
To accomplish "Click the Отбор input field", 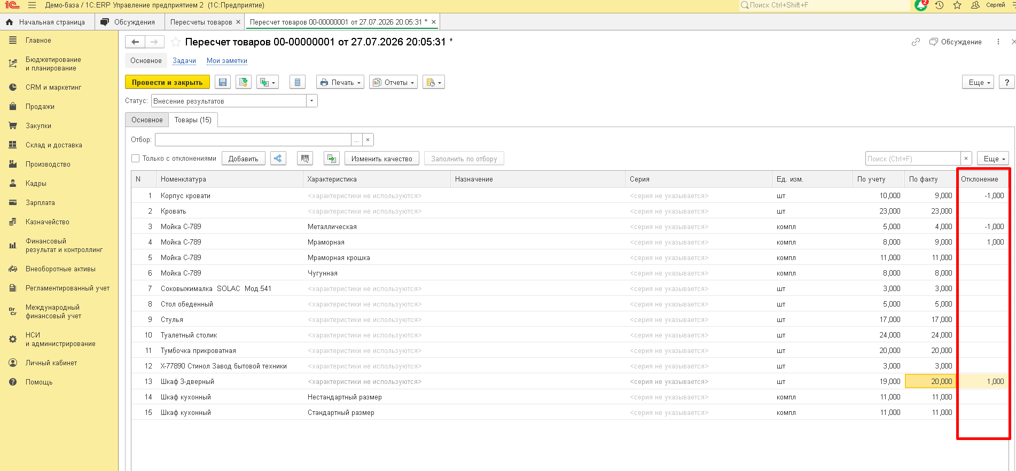I will 253,140.
